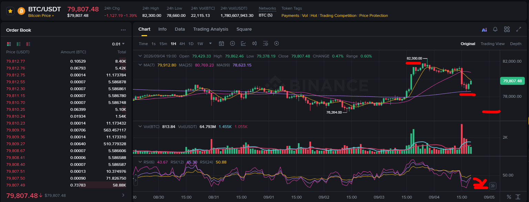Collapse the RSI indicator legend chevron

click(140, 162)
